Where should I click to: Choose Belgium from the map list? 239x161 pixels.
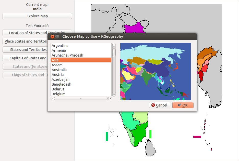click(x=81, y=94)
